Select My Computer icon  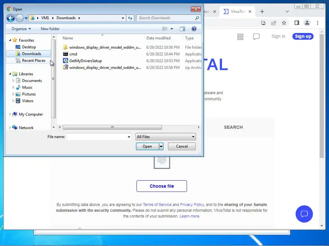(15, 114)
